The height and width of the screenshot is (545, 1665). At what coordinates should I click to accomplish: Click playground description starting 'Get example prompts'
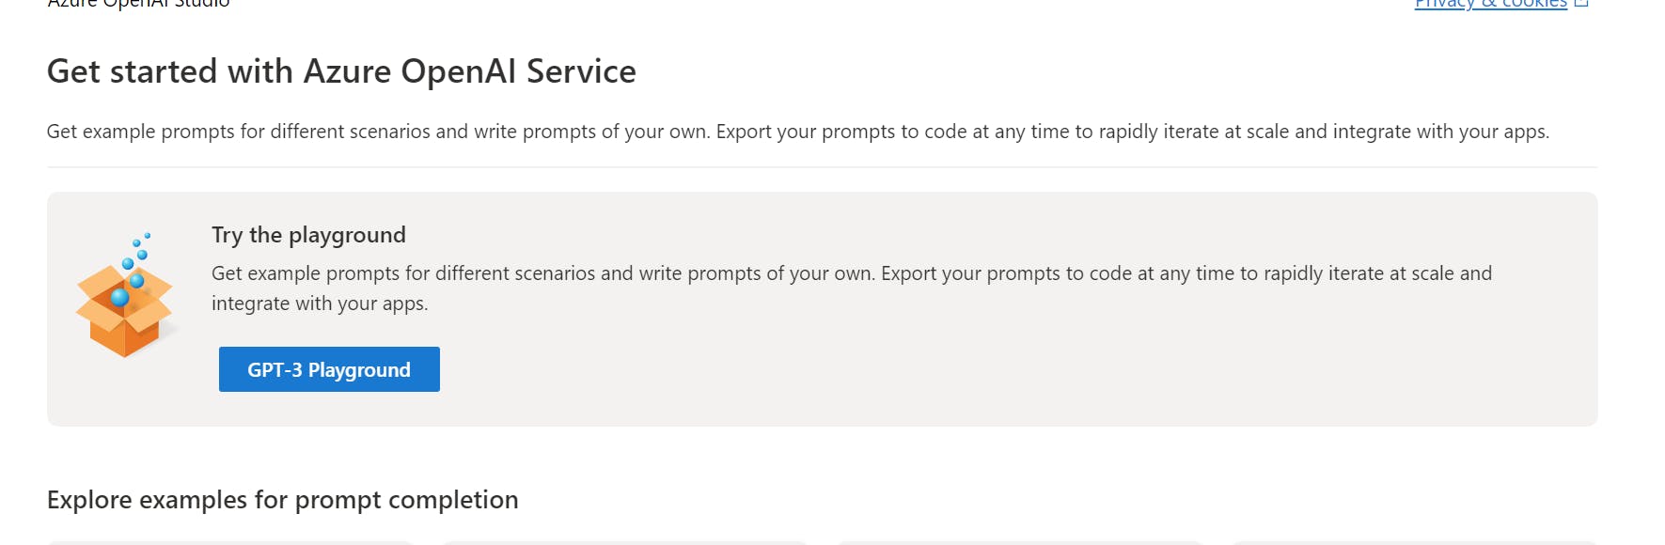pos(851,273)
